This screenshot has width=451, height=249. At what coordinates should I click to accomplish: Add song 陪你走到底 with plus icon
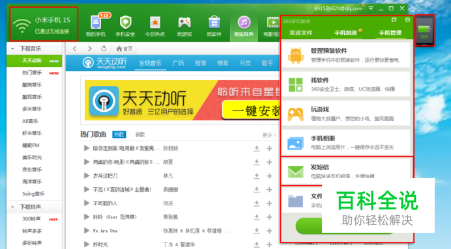pyautogui.click(x=270, y=148)
